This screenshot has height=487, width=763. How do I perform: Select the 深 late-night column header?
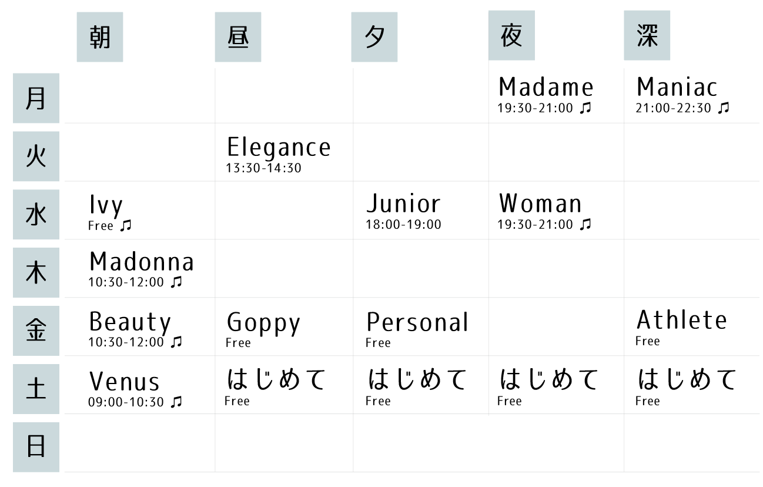(647, 36)
